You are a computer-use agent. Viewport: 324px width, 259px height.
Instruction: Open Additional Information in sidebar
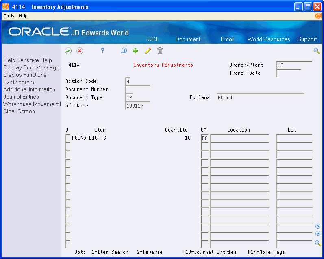[x=29, y=89]
